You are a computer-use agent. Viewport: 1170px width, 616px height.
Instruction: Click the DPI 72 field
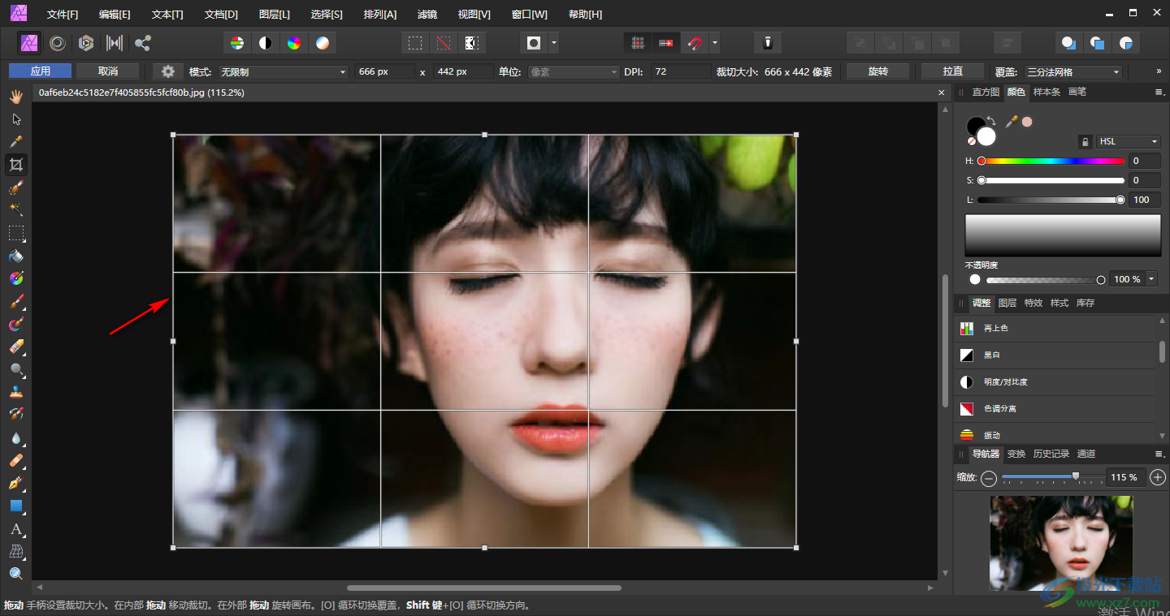click(681, 72)
